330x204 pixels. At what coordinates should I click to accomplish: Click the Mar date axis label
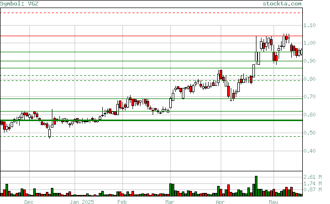coord(170,201)
